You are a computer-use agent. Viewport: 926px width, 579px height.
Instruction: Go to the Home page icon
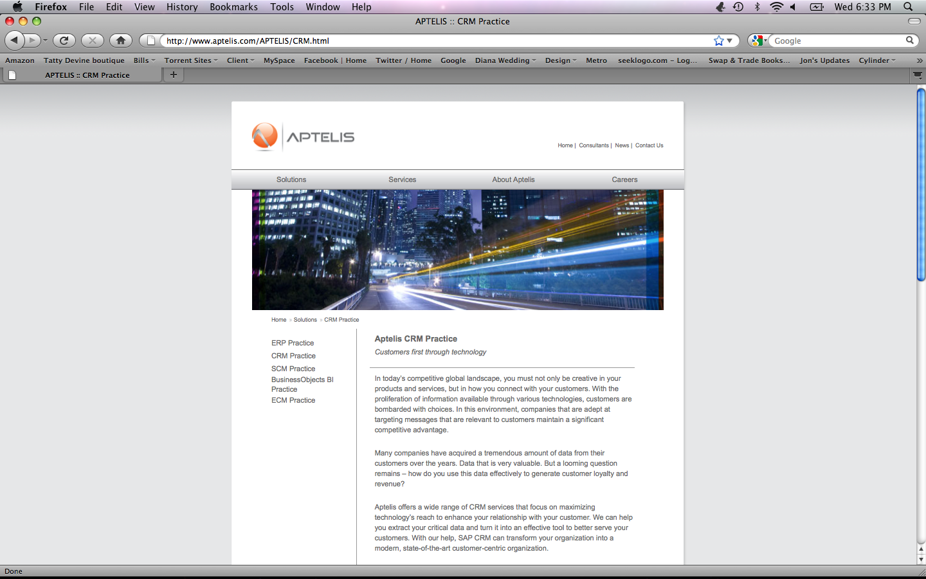pos(121,41)
